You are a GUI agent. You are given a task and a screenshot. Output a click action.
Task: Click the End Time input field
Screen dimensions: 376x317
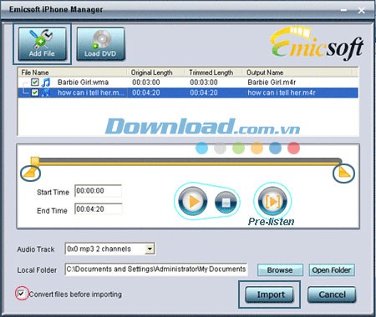[99, 209]
